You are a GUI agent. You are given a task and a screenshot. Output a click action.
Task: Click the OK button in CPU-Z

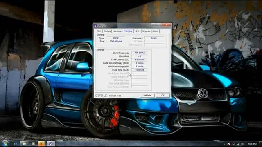163,95
